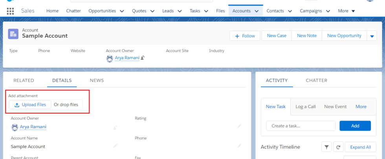This screenshot has width=385, height=159.
Task: Click the Sample Account building icon
Action: (13, 34)
